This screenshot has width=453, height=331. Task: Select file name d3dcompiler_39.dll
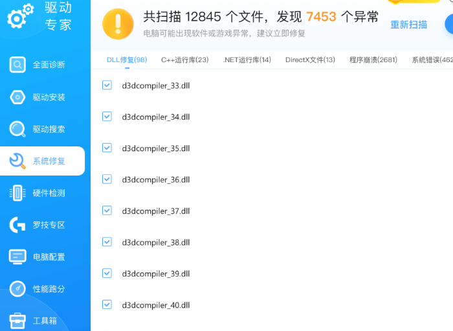click(156, 274)
